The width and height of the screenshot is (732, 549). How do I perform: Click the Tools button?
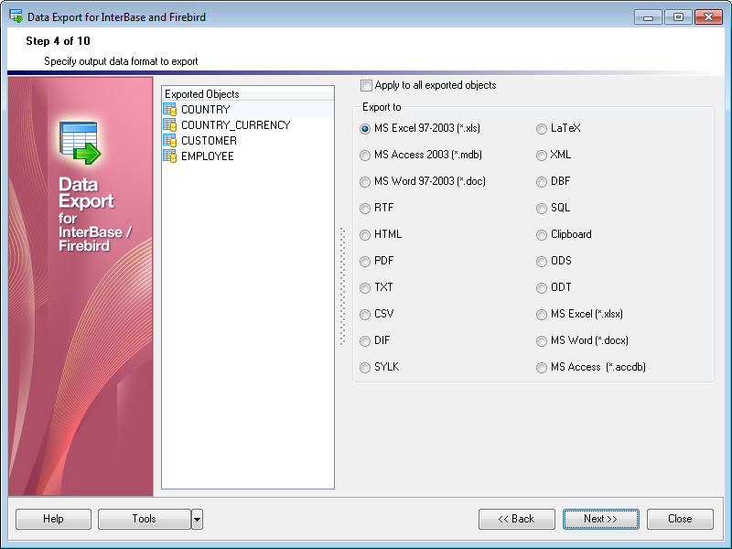pos(144,519)
